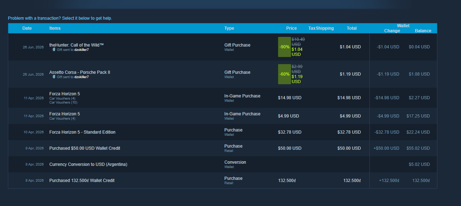This screenshot has height=206, width=461.
Task: Open the Purchased 132.500₫ Wallet Credit entry
Action: tap(222, 181)
